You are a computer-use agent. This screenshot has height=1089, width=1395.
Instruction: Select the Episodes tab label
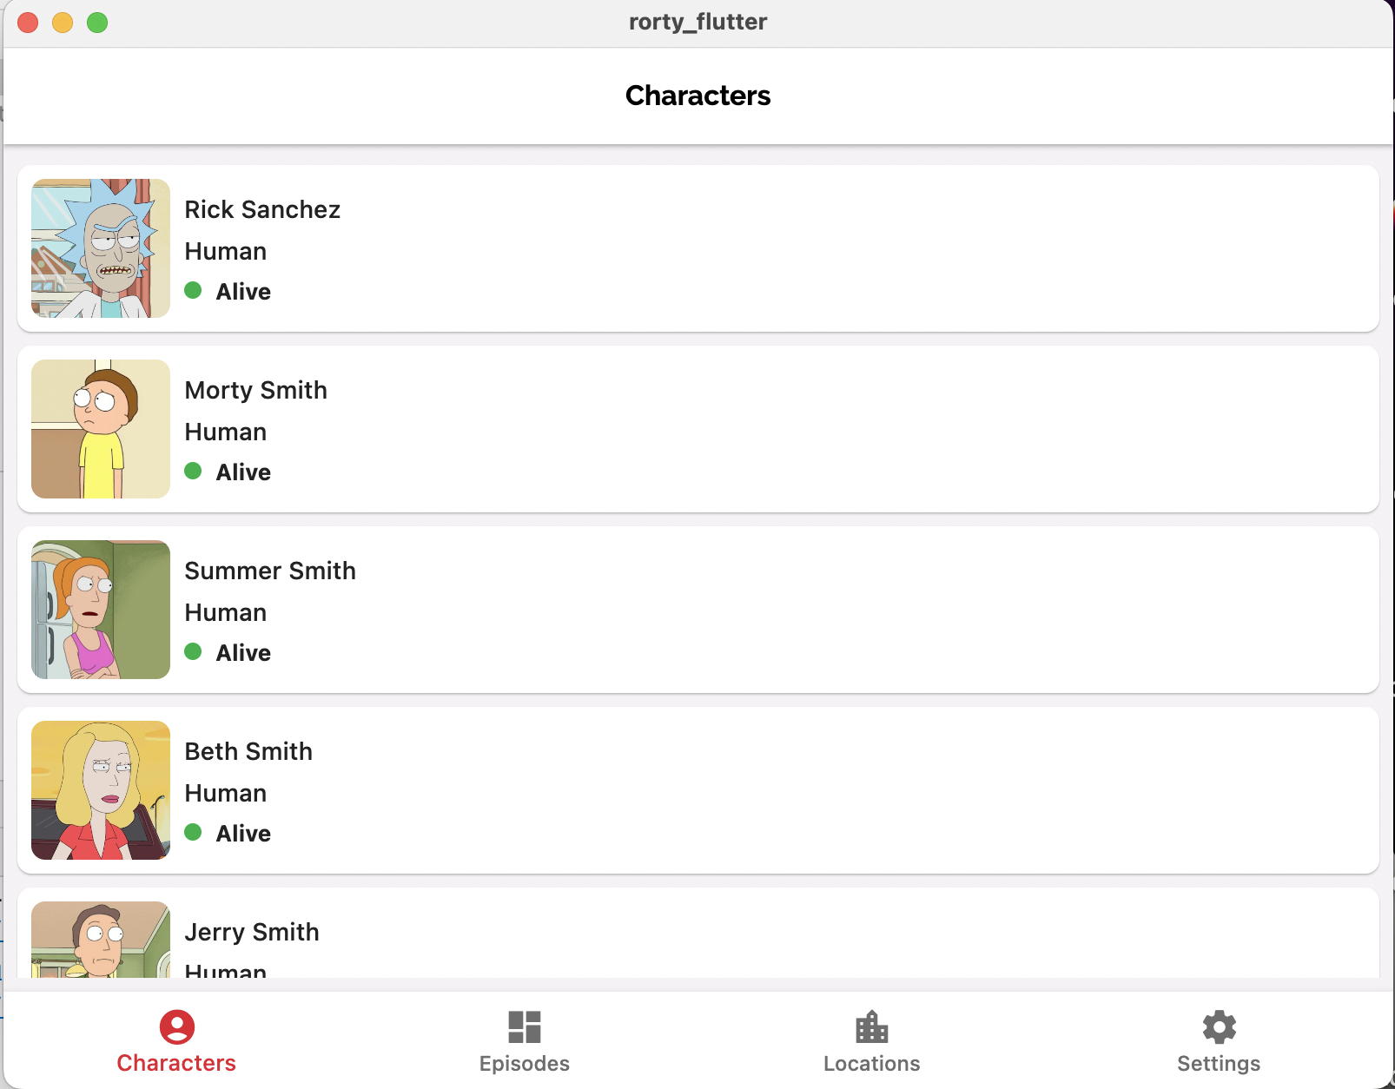525,1064
